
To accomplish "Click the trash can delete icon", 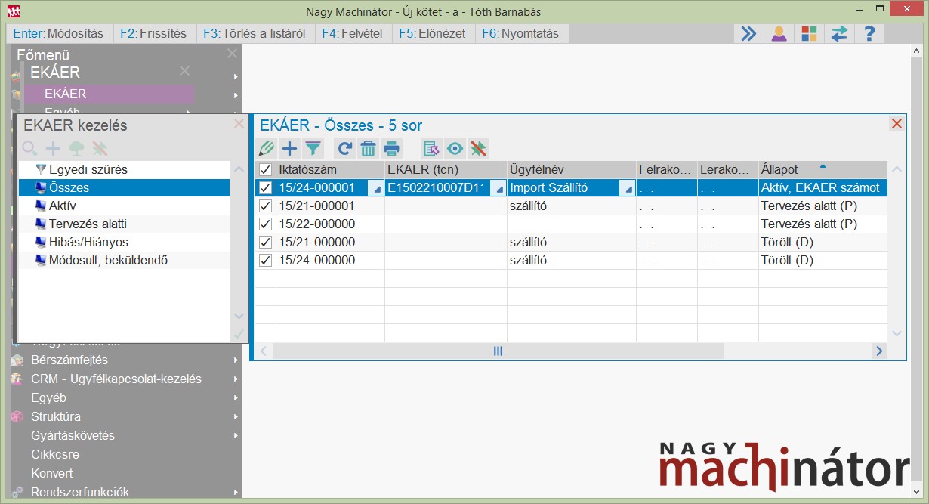I will (368, 148).
